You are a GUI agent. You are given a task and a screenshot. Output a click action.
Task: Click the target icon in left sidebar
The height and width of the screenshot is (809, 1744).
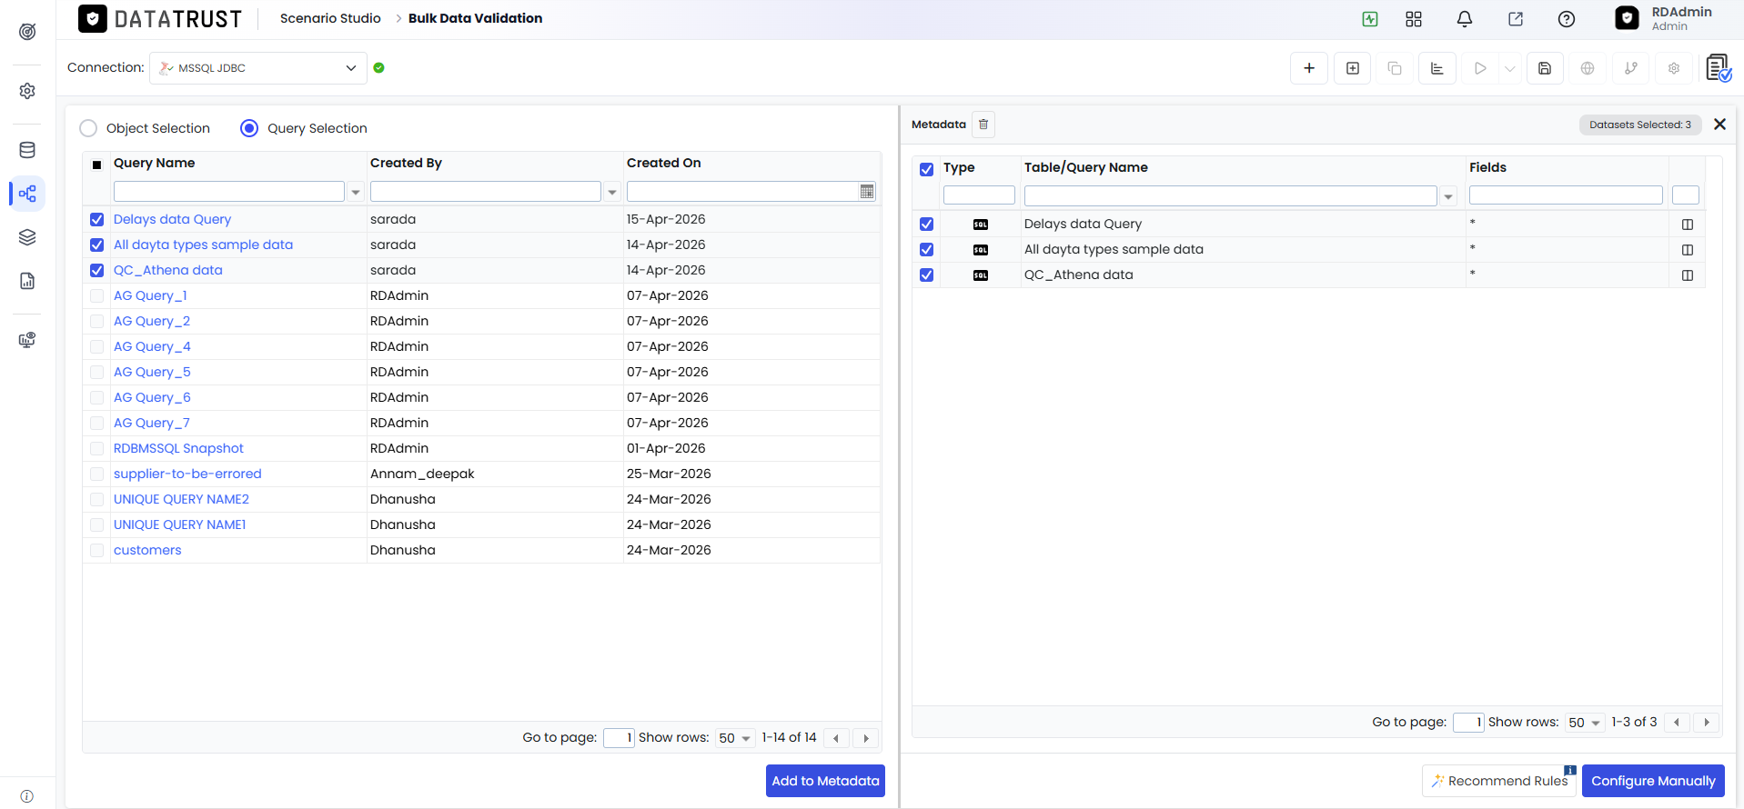coord(27,32)
